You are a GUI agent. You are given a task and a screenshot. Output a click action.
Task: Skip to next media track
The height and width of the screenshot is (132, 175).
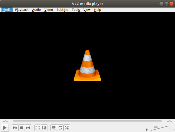pos(28,128)
